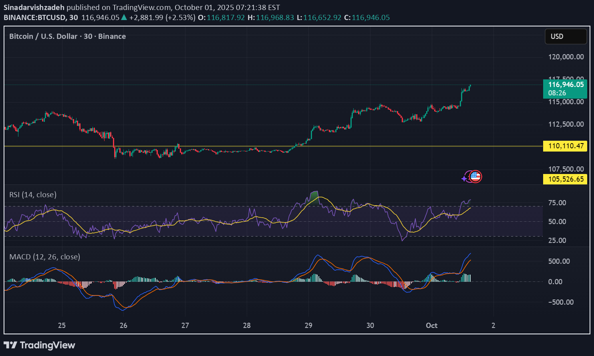Click the US flag economic event marker on chart

(475, 176)
